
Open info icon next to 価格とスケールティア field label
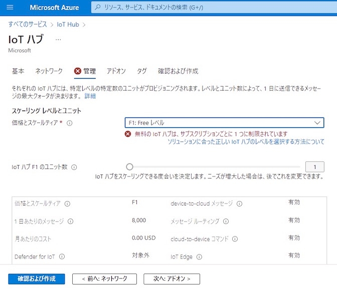[69, 123]
